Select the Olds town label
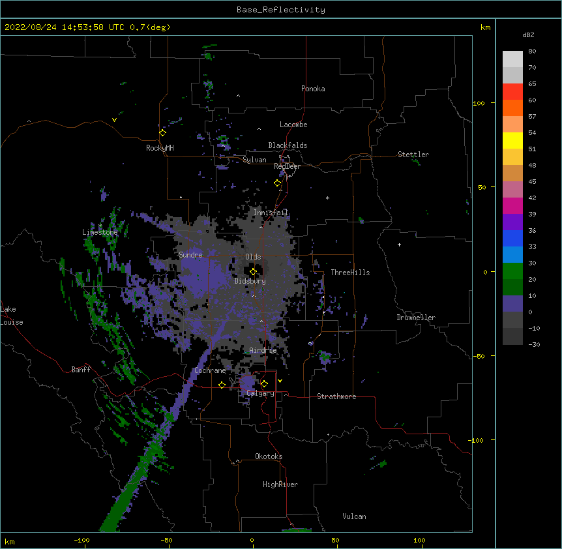 (x=253, y=257)
